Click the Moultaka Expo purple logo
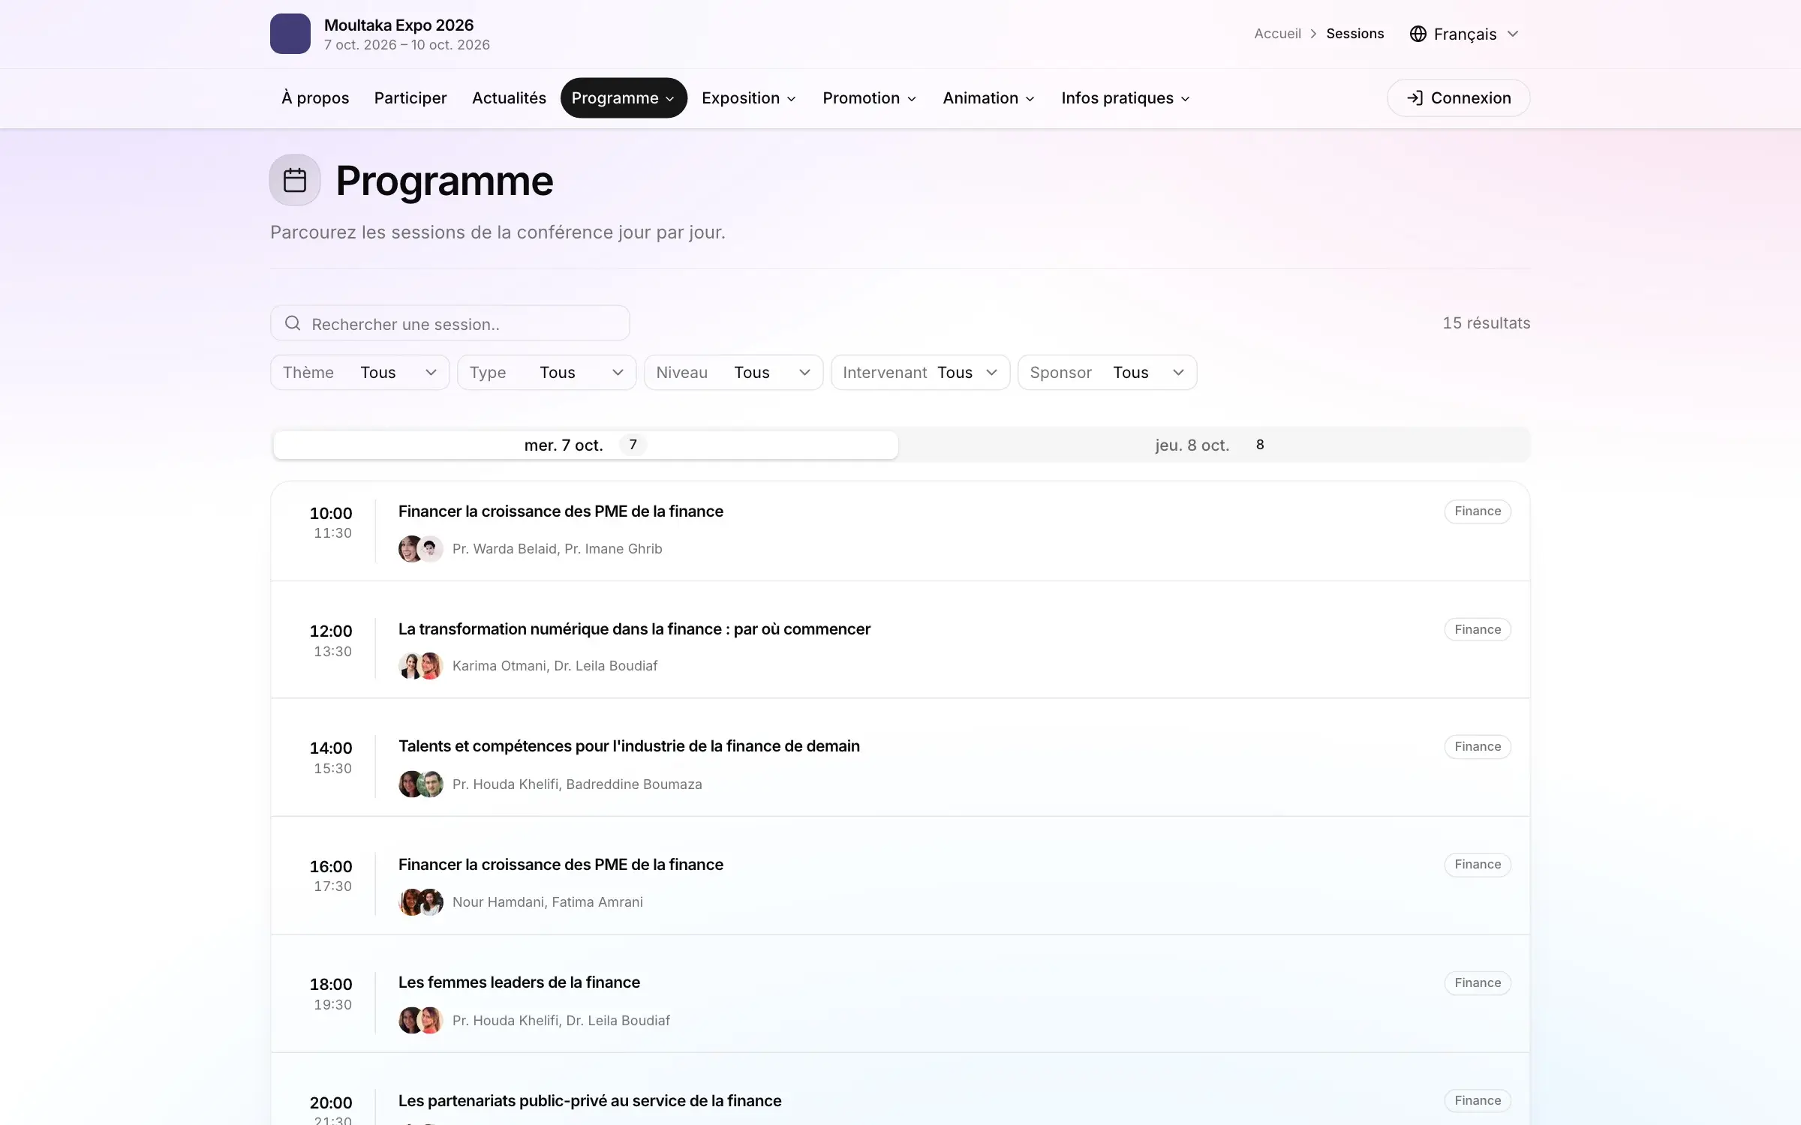1801x1125 pixels. [x=290, y=34]
